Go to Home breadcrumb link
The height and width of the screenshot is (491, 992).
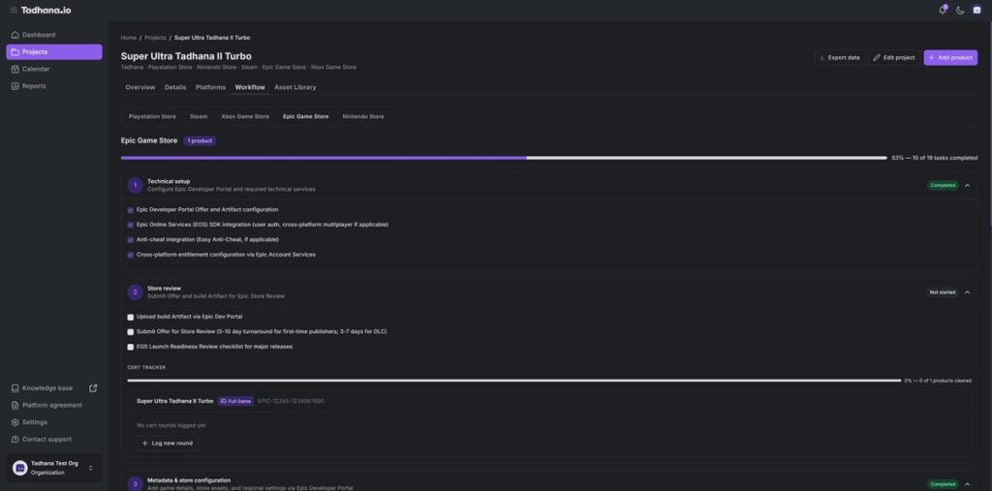(x=129, y=38)
